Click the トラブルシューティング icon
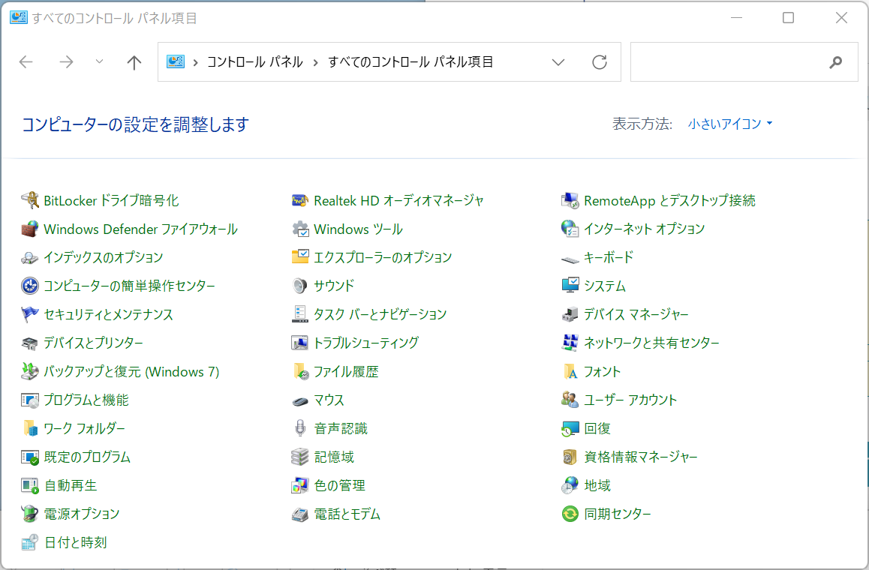Viewport: 869px width, 570px height. click(300, 343)
